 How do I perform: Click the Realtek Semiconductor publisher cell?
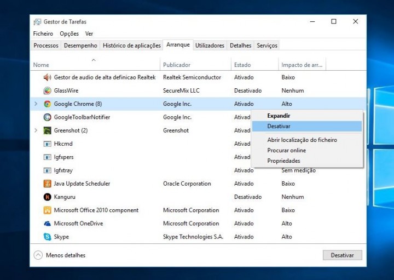(x=192, y=77)
